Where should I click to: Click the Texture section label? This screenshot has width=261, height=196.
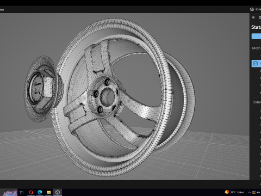257,102
